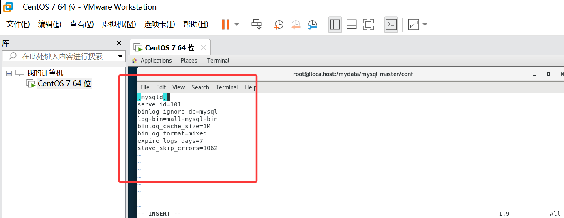This screenshot has height=218, width=564.
Task: Expand the library search dropdown arrow
Action: (x=120, y=56)
